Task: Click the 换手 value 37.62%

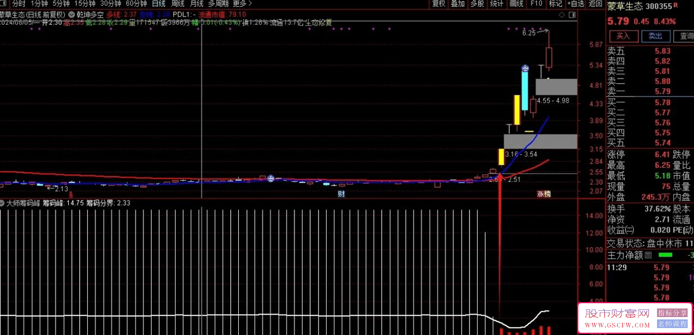Action: pyautogui.click(x=658, y=209)
